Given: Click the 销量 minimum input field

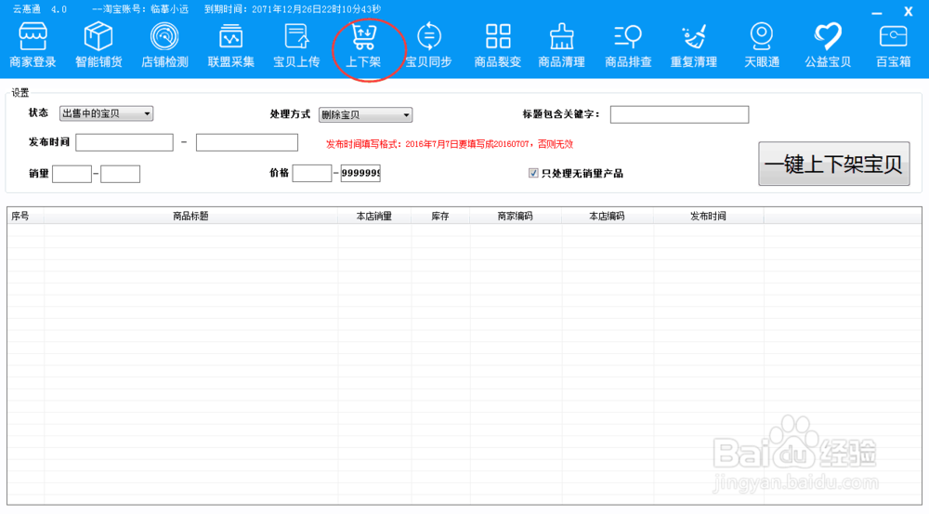Looking at the screenshot, I should pyautogui.click(x=72, y=174).
